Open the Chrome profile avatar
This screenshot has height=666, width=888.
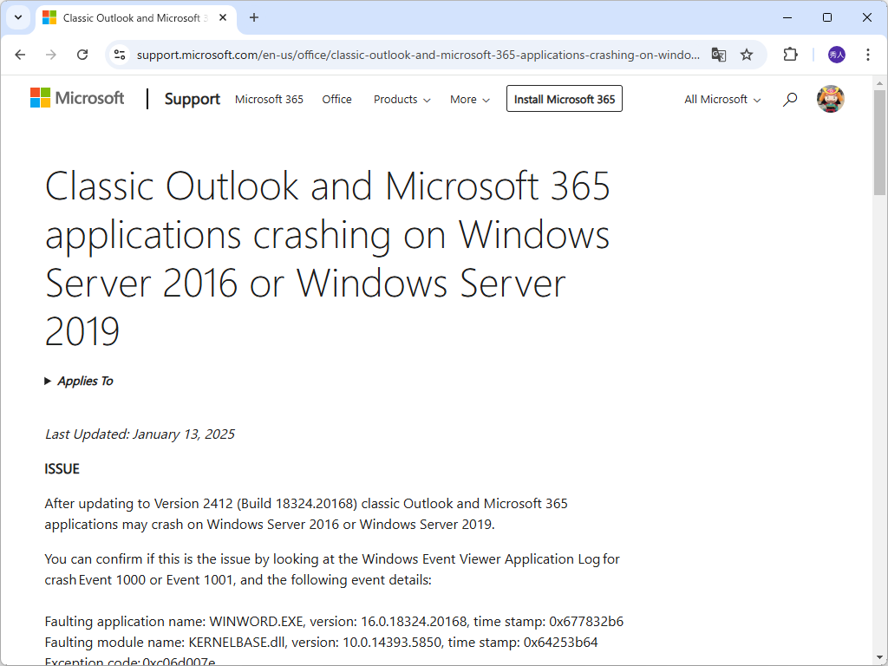tap(837, 55)
